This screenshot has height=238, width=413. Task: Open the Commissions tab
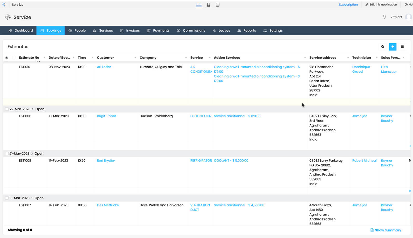click(x=191, y=31)
